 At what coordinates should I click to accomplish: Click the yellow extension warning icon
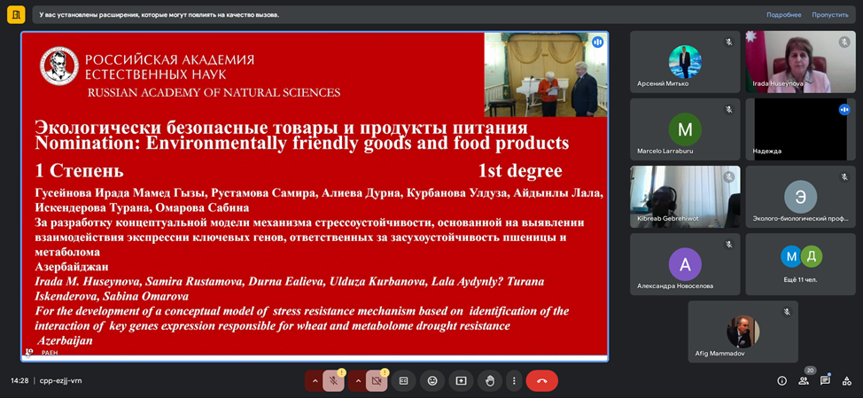tap(15, 15)
